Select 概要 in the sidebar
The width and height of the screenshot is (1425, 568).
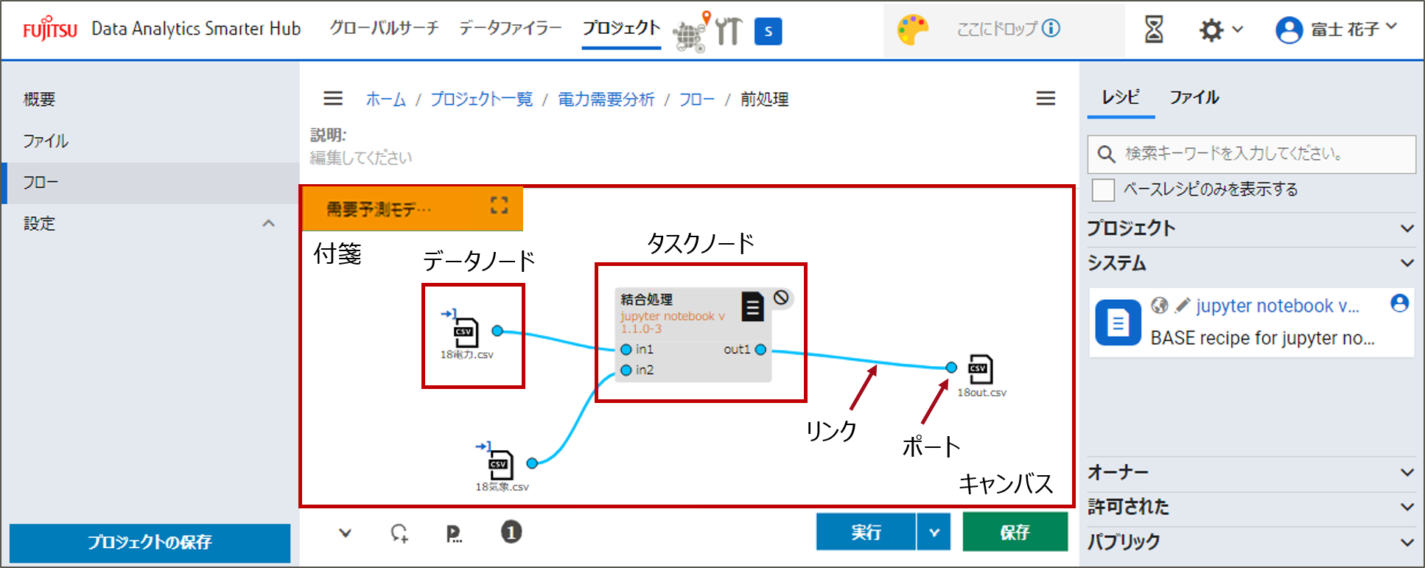click(x=39, y=99)
